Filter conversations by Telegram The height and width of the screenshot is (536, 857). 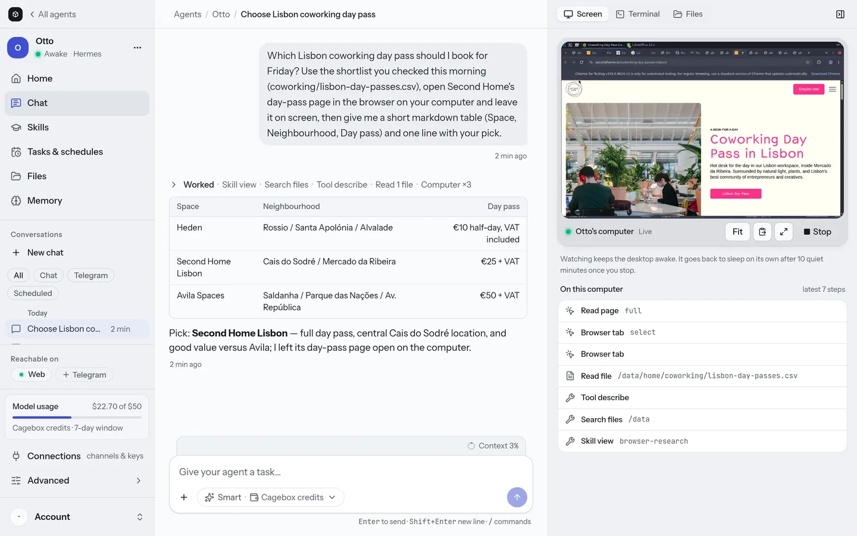pos(91,275)
